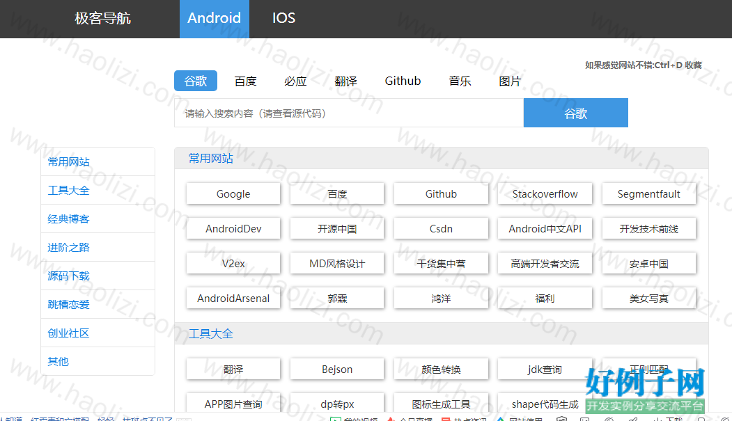Switch to the Android top navigation tab
Image resolution: width=732 pixels, height=421 pixels.
coord(215,19)
